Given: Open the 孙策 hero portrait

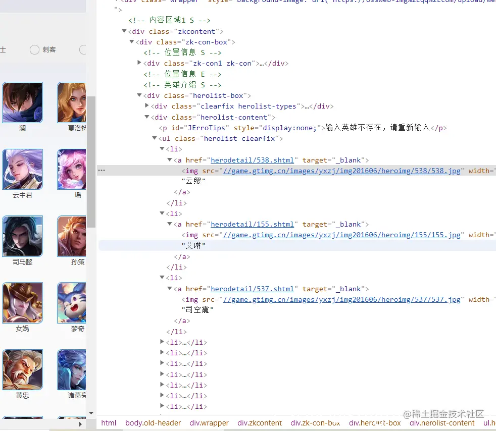Looking at the screenshot, I should (x=72, y=236).
